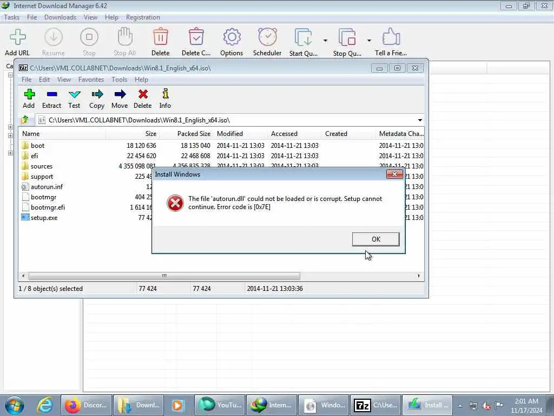Click 7-Zip's Info icon
Screen dimensions: 554x416
point(165,94)
